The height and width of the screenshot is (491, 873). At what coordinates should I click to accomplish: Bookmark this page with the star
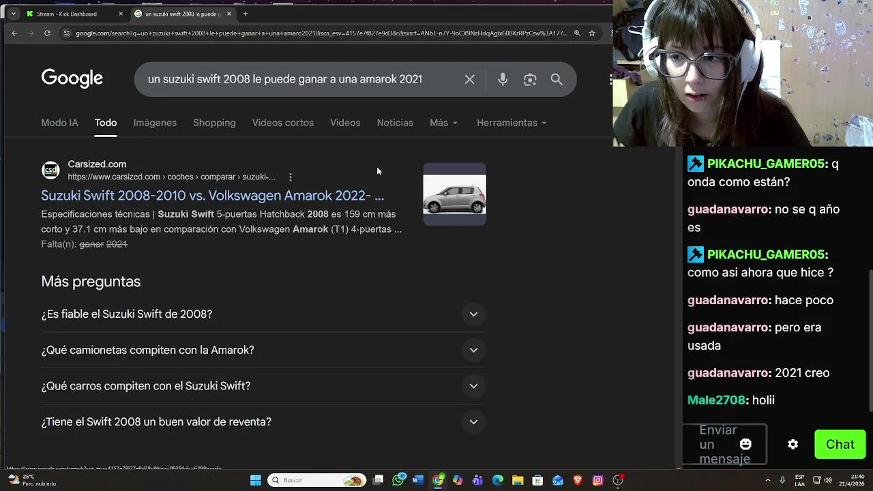point(592,33)
